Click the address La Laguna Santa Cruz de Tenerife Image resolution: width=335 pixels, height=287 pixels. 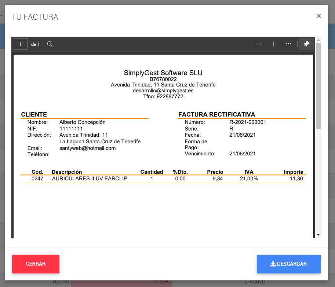coord(100,141)
